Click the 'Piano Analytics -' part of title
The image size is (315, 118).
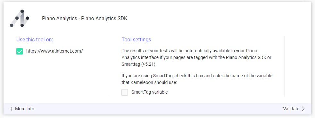(x=61, y=19)
